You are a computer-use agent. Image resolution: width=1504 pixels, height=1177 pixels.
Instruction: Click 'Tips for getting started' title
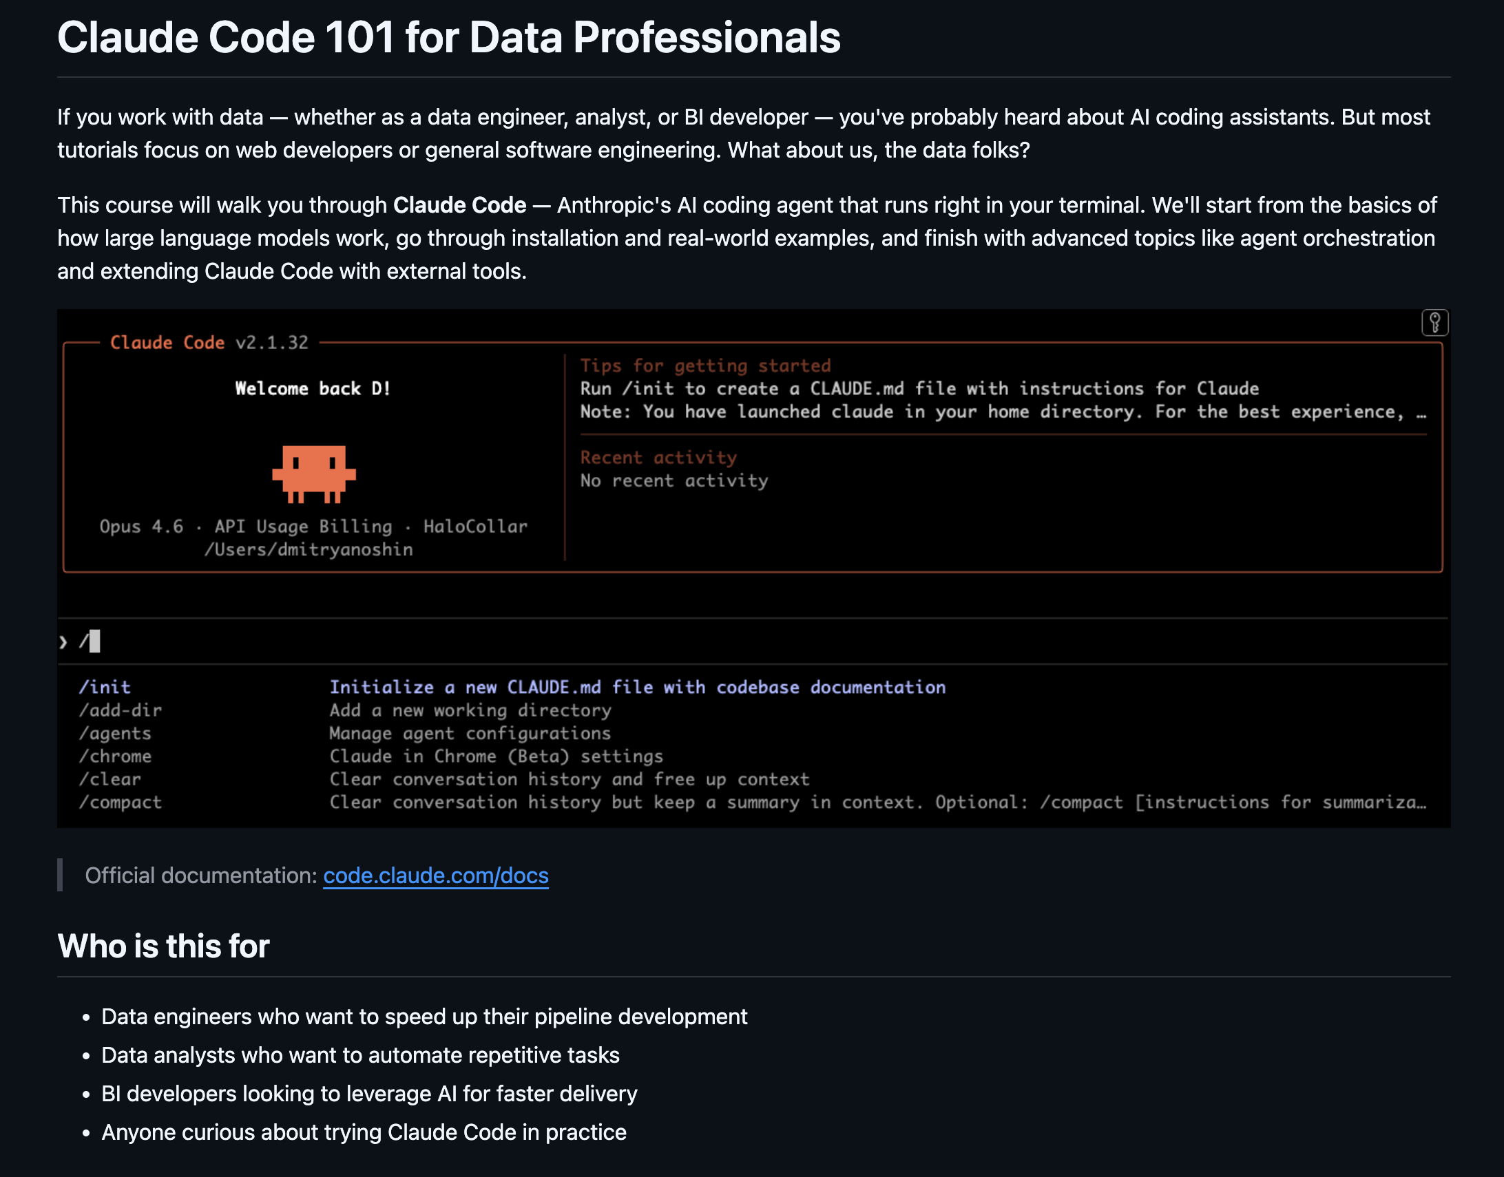[x=705, y=365]
